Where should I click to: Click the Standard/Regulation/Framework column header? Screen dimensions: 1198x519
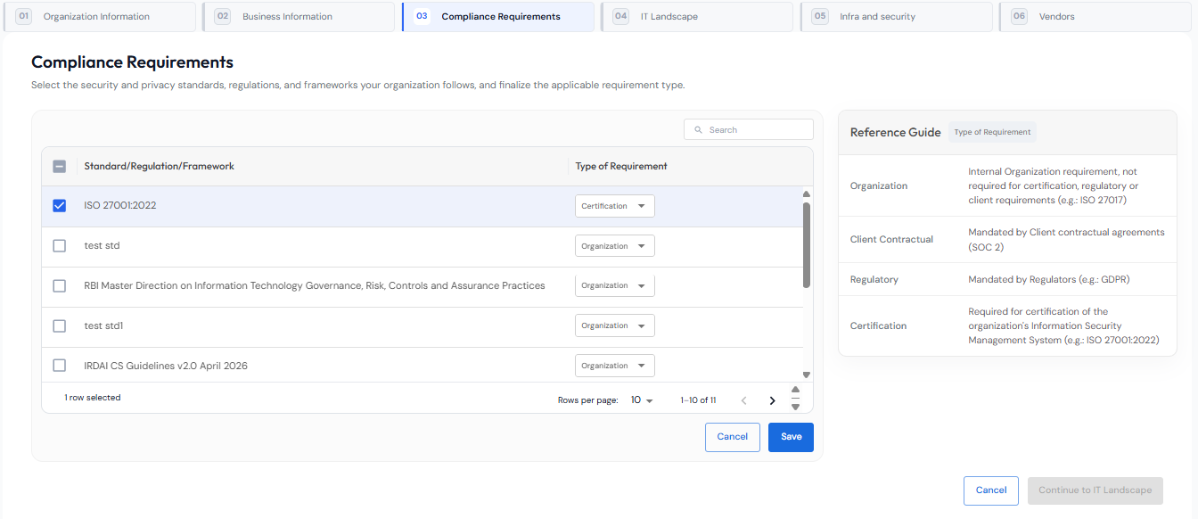point(160,166)
